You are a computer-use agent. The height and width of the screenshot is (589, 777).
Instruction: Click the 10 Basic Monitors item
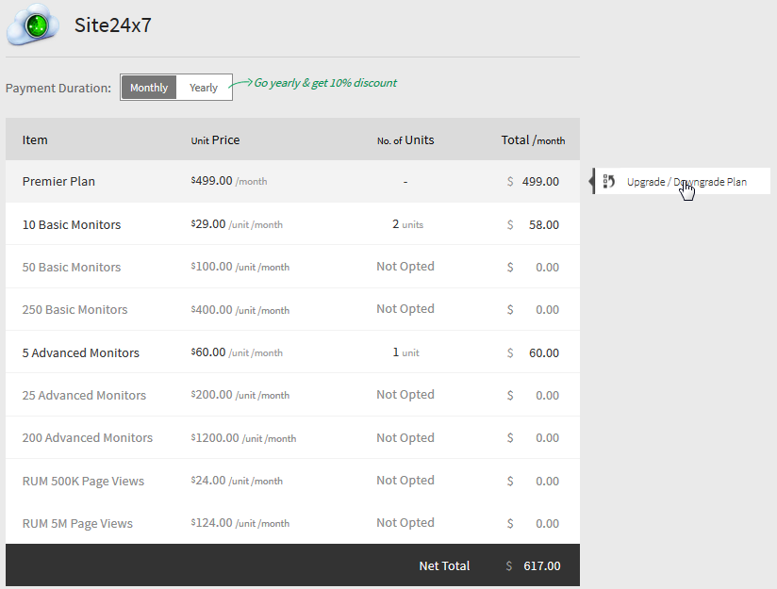pos(72,224)
